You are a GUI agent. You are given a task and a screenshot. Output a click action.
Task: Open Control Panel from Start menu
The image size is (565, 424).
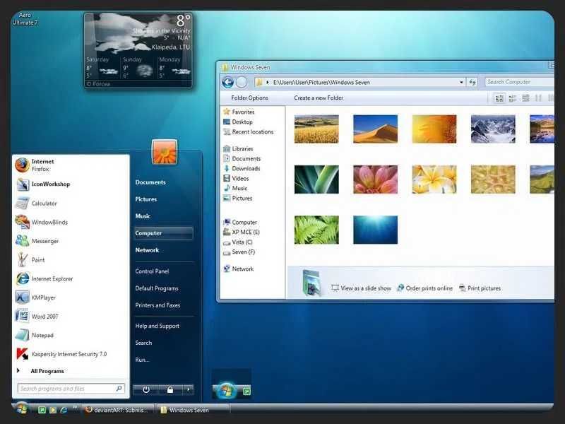[x=152, y=271]
